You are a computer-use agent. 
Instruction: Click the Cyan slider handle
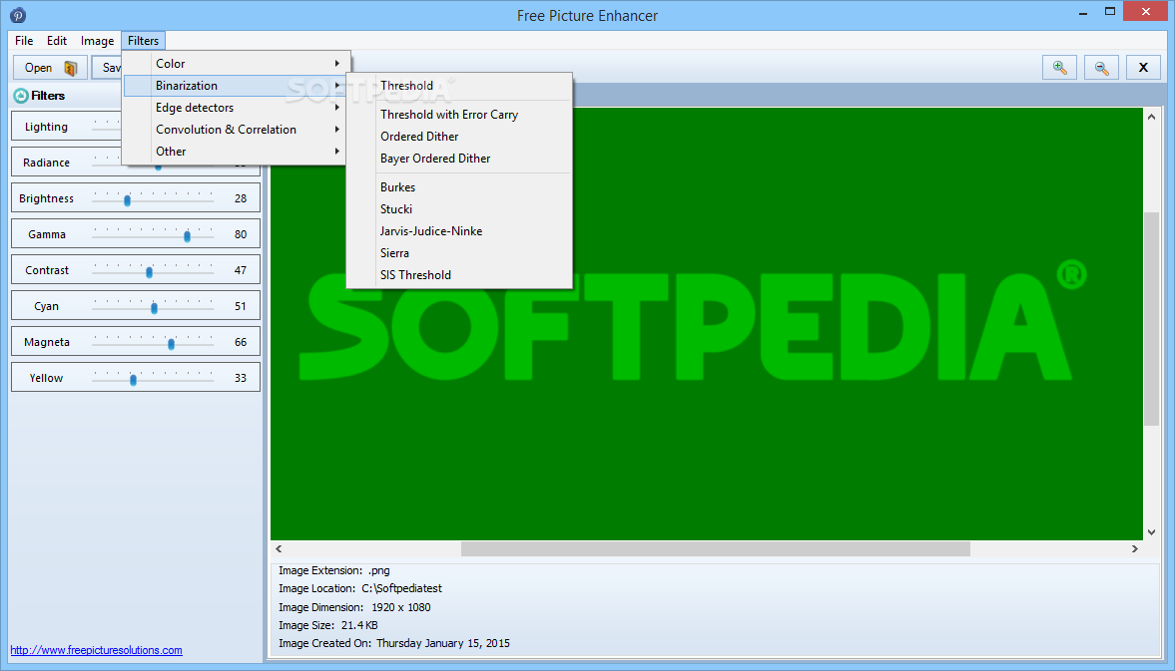(155, 307)
